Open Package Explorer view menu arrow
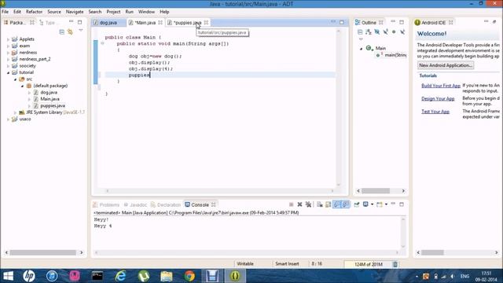The height and width of the screenshot is (283, 503). pyautogui.click(x=81, y=31)
